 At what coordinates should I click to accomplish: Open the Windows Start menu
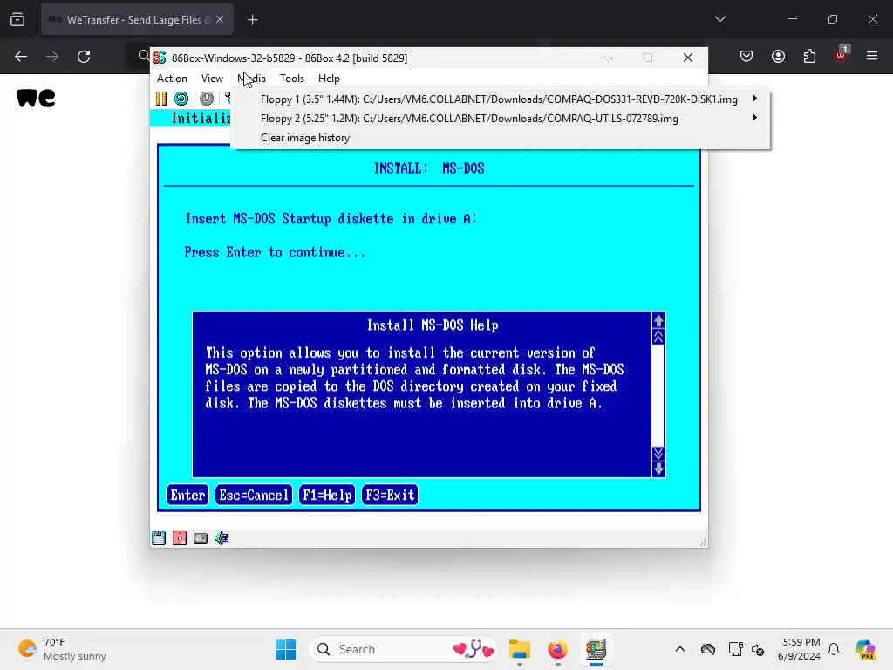click(285, 649)
